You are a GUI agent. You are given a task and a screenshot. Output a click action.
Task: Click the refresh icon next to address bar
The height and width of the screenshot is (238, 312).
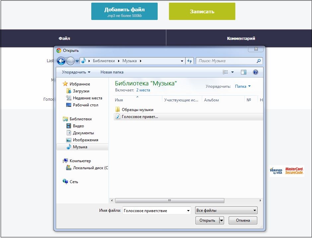tap(190, 61)
